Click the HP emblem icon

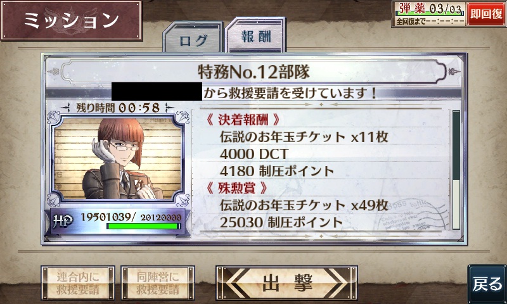click(63, 221)
